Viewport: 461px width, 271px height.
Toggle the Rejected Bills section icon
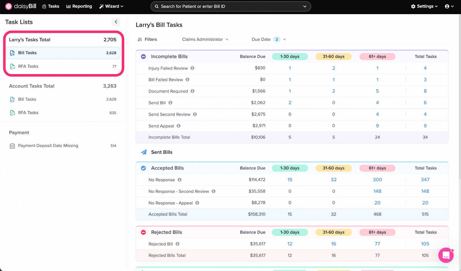pos(143,232)
